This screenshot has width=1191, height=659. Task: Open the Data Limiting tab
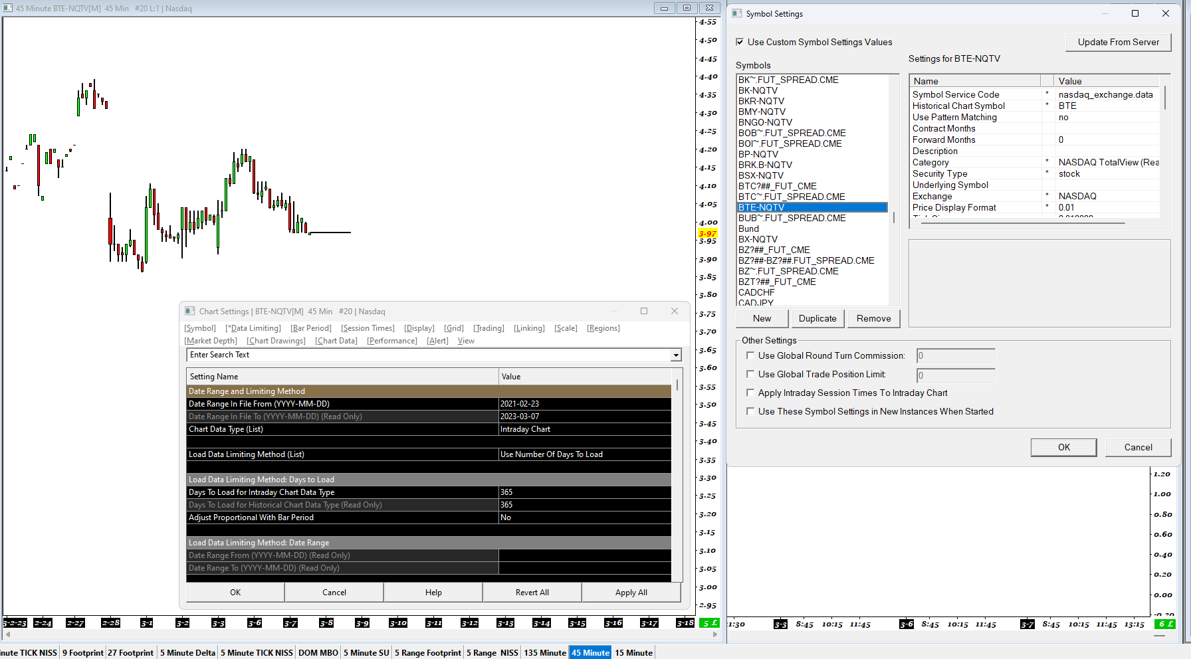[253, 328]
